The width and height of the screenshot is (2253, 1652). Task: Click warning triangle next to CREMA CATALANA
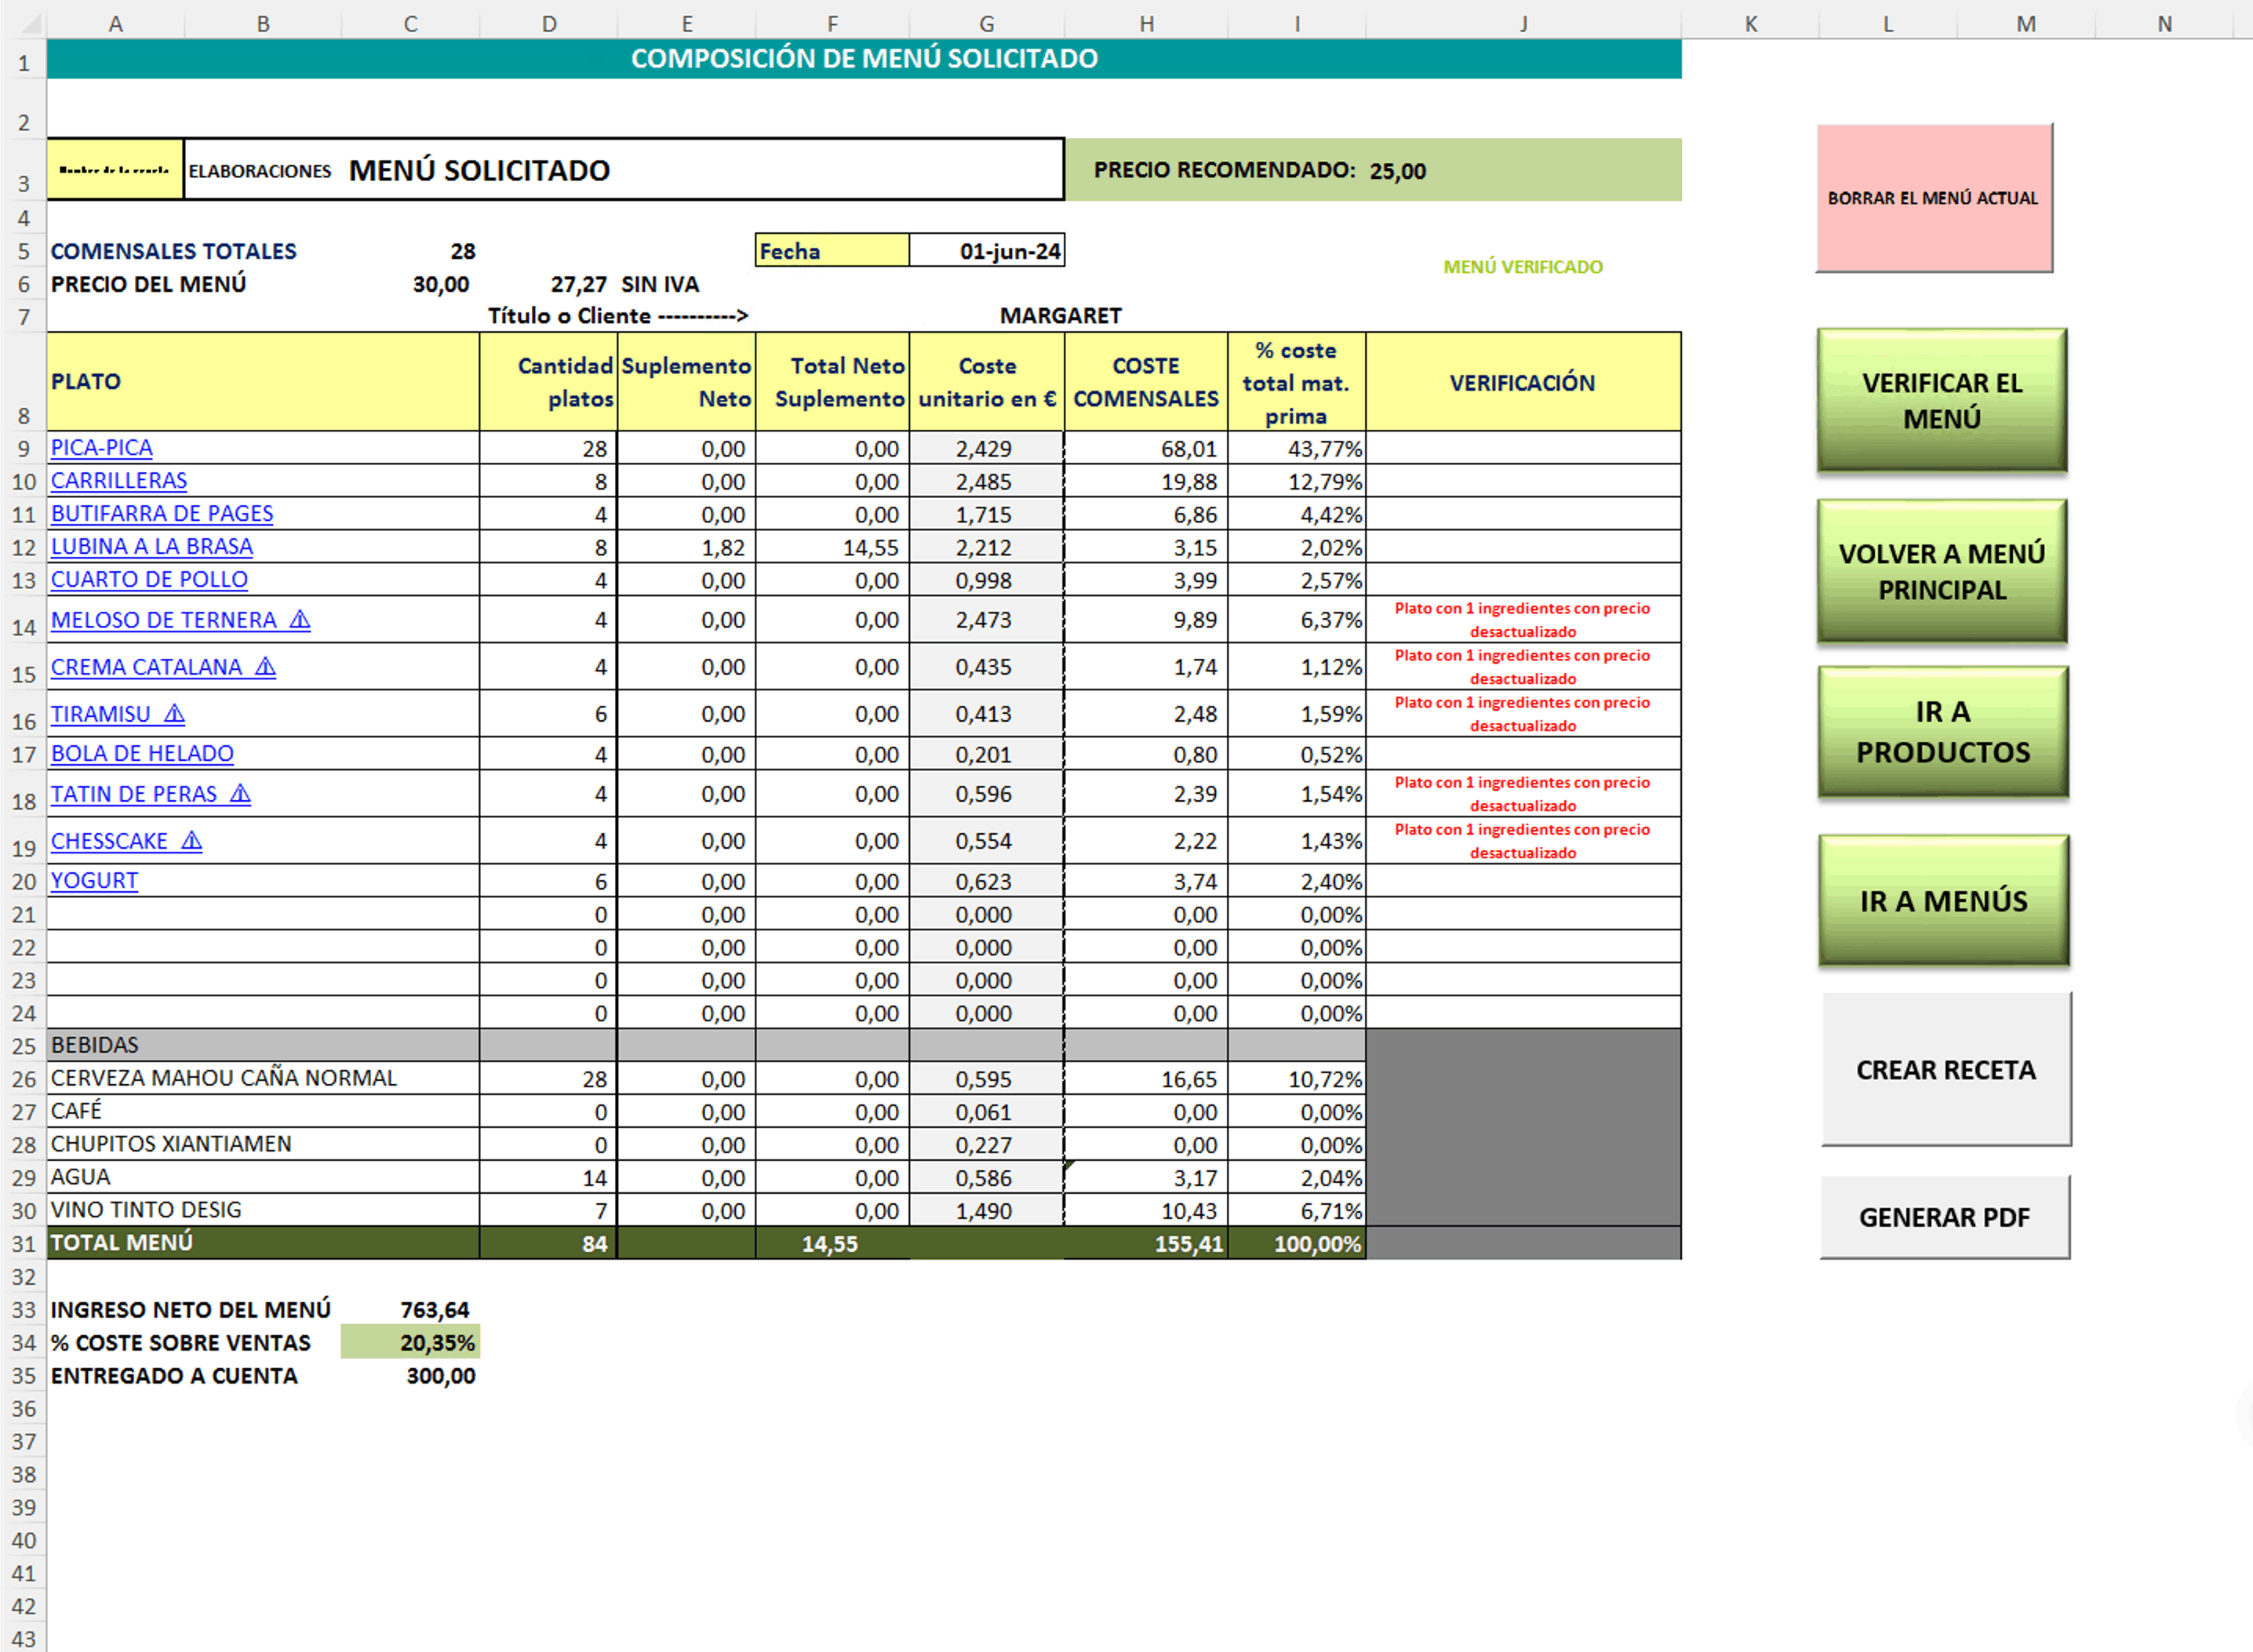point(265,667)
